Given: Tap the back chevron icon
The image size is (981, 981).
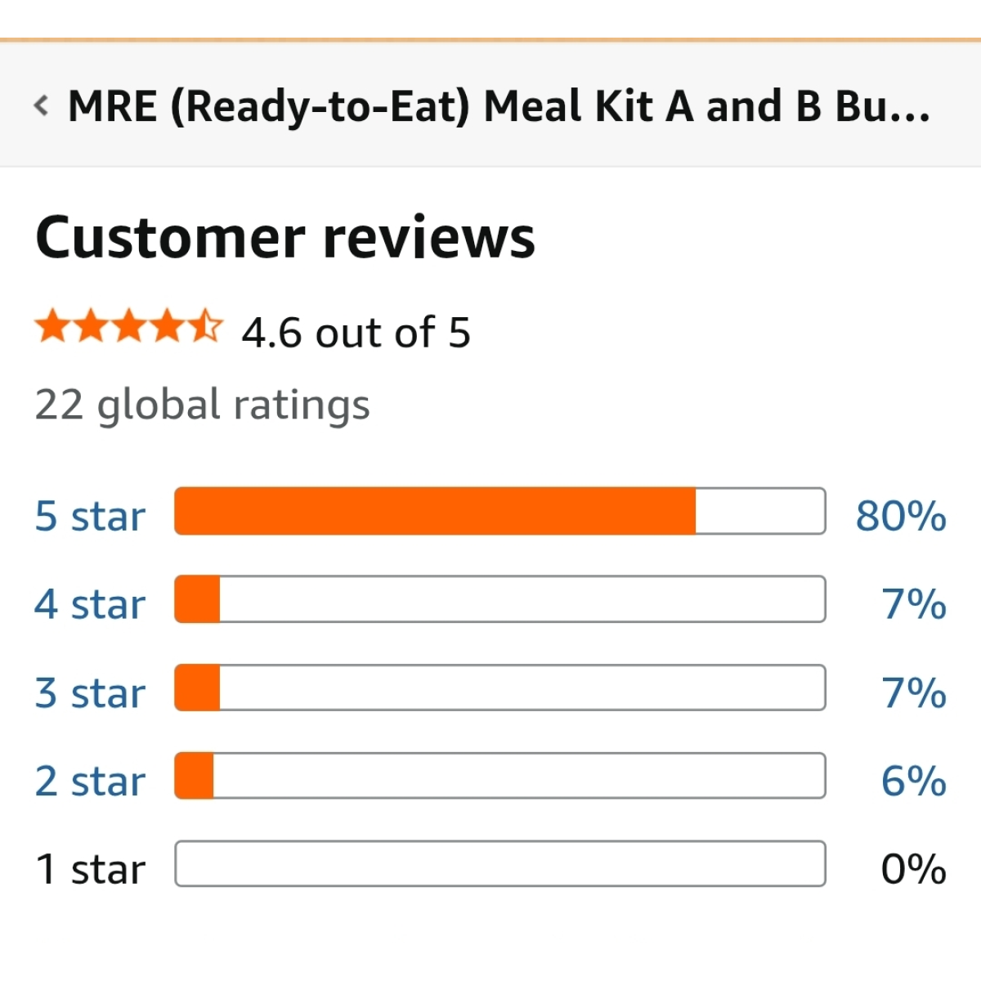Looking at the screenshot, I should tap(42, 105).
